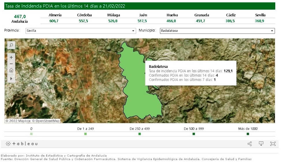Open the Tableau download icon

click(261, 144)
